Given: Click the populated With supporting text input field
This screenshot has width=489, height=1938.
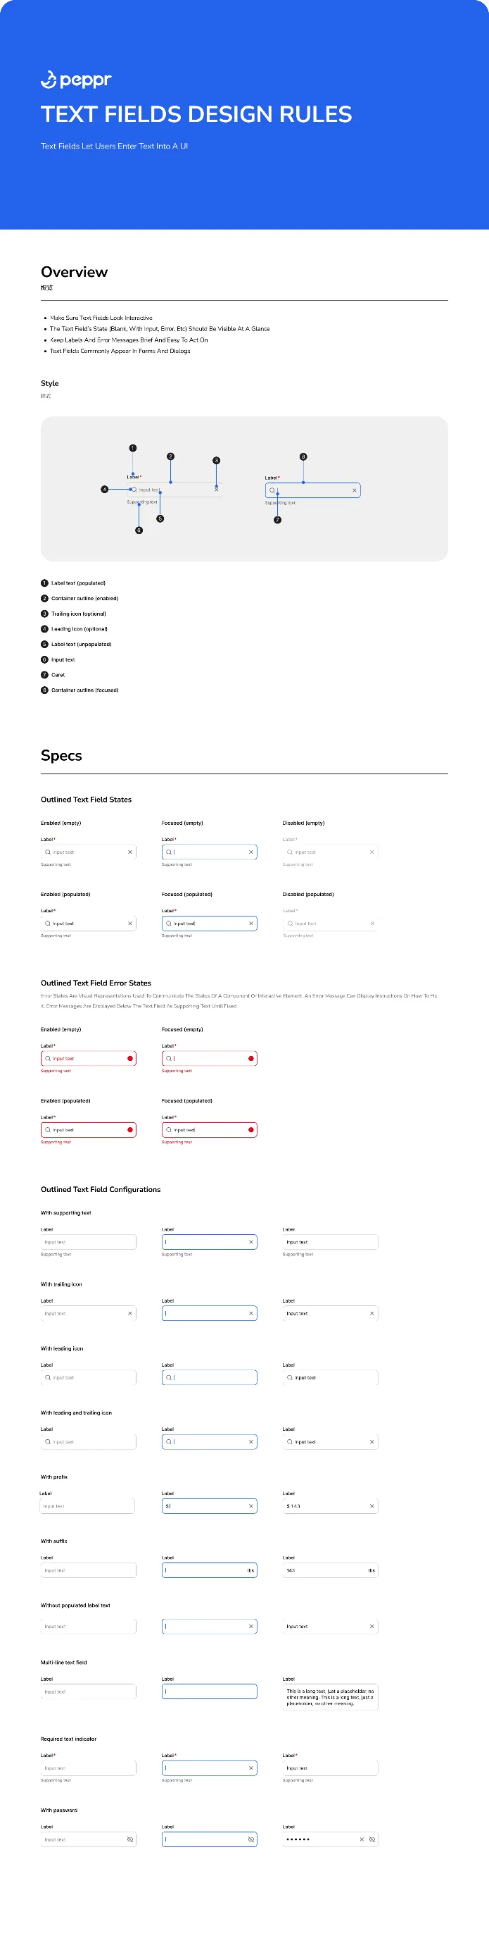Looking at the screenshot, I should 330,1242.
